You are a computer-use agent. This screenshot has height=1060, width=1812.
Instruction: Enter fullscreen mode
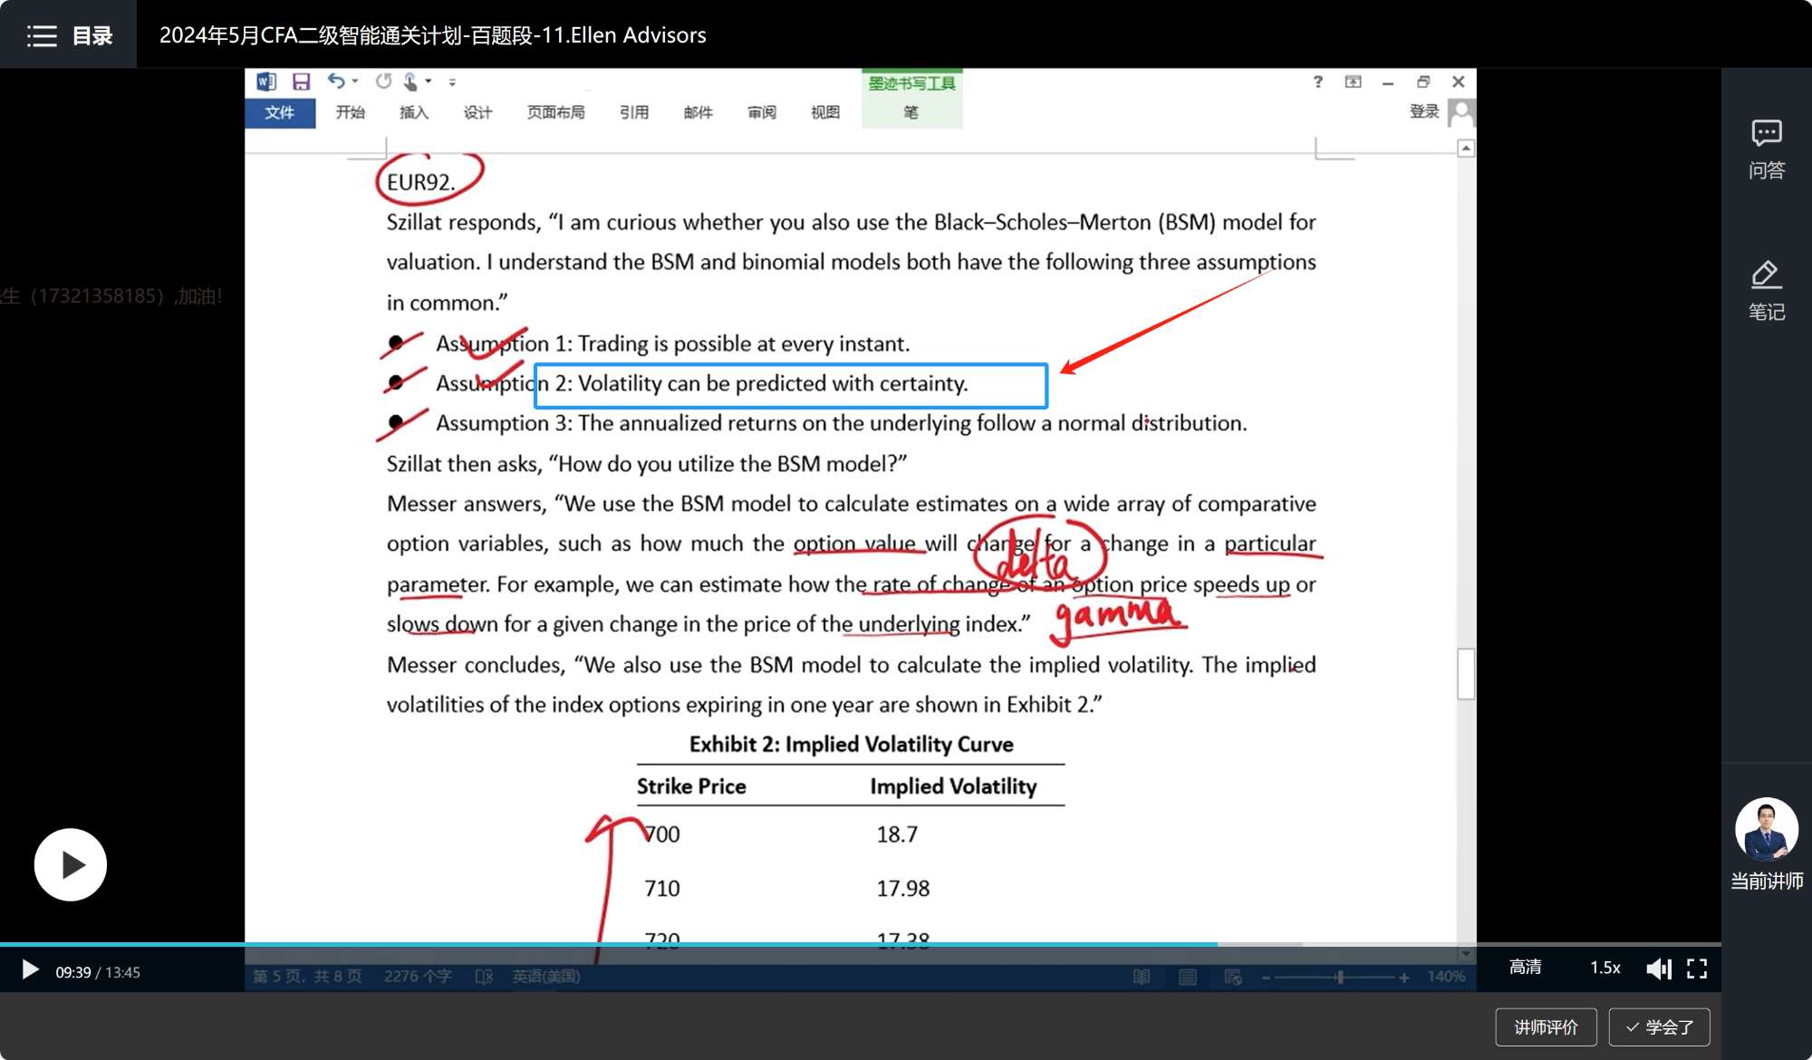pyautogui.click(x=1697, y=968)
